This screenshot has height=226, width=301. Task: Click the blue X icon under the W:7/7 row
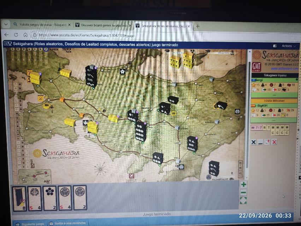pyautogui.click(x=254, y=142)
